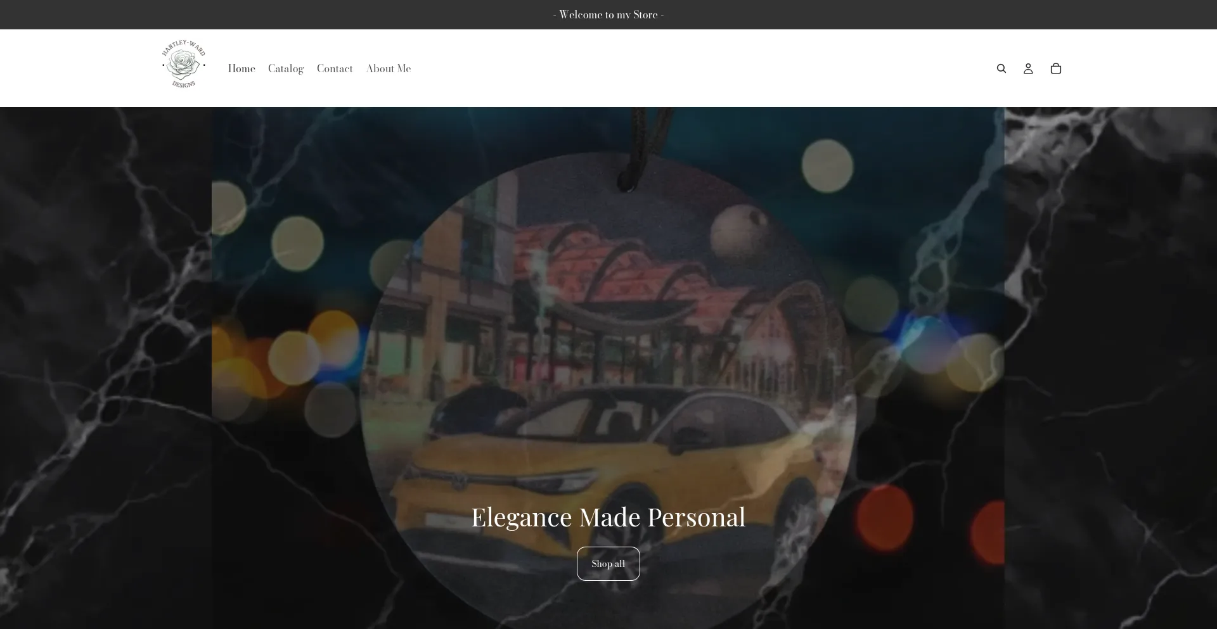This screenshot has height=629, width=1217.
Task: Open the About Me menu item
Action: pyautogui.click(x=389, y=68)
